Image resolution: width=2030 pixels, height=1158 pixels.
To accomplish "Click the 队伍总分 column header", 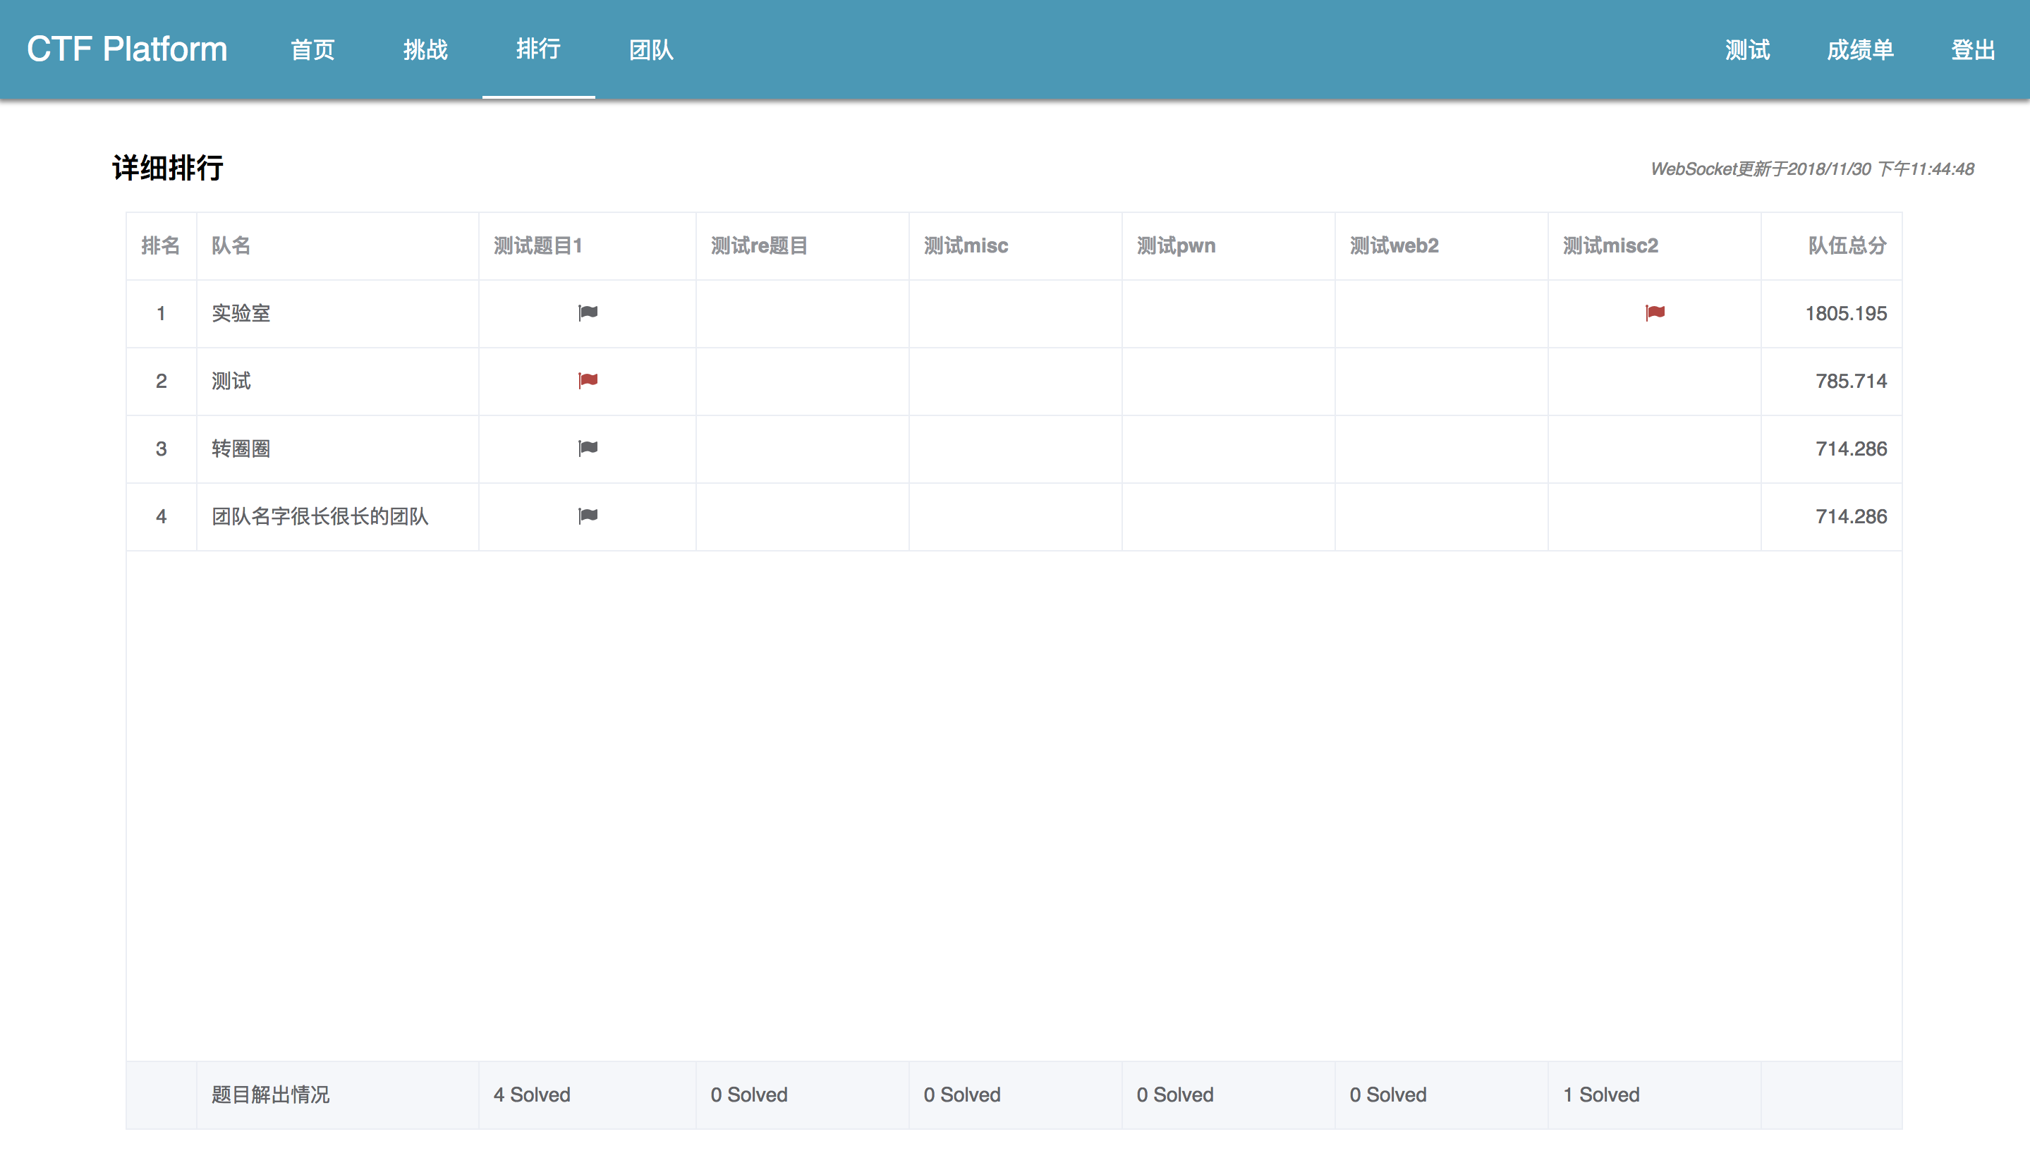I will coord(1846,245).
